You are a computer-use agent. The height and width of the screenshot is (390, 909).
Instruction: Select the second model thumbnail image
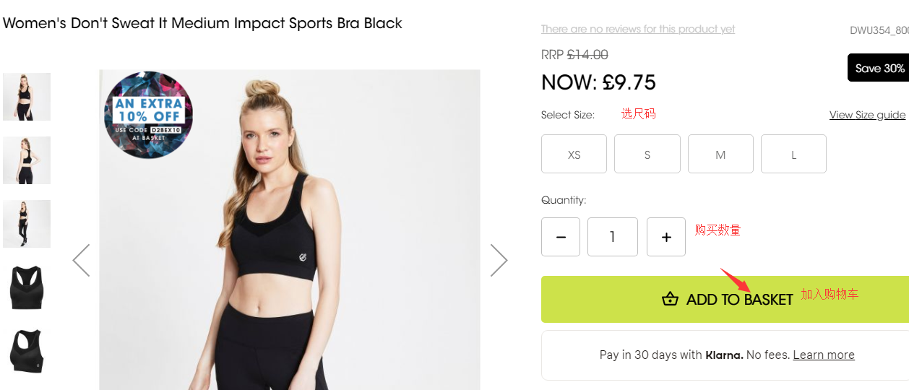coord(27,160)
